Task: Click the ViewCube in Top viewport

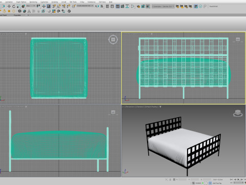Action: click(113, 40)
